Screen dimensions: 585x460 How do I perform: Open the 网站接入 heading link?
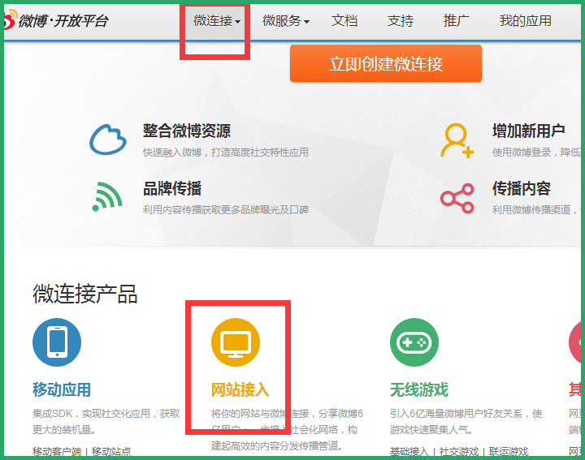(240, 389)
